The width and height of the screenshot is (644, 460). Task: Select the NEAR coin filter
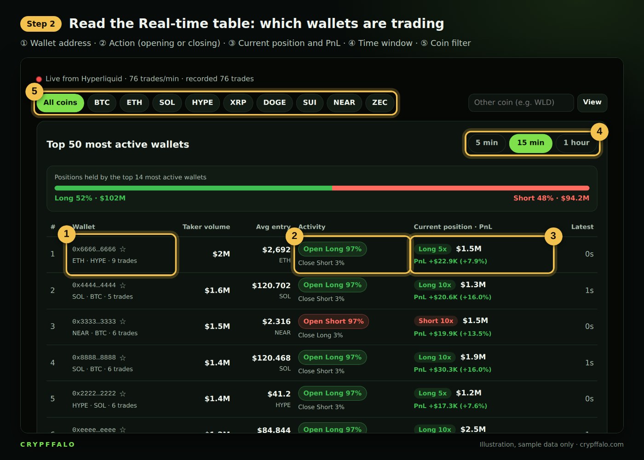[x=344, y=102]
